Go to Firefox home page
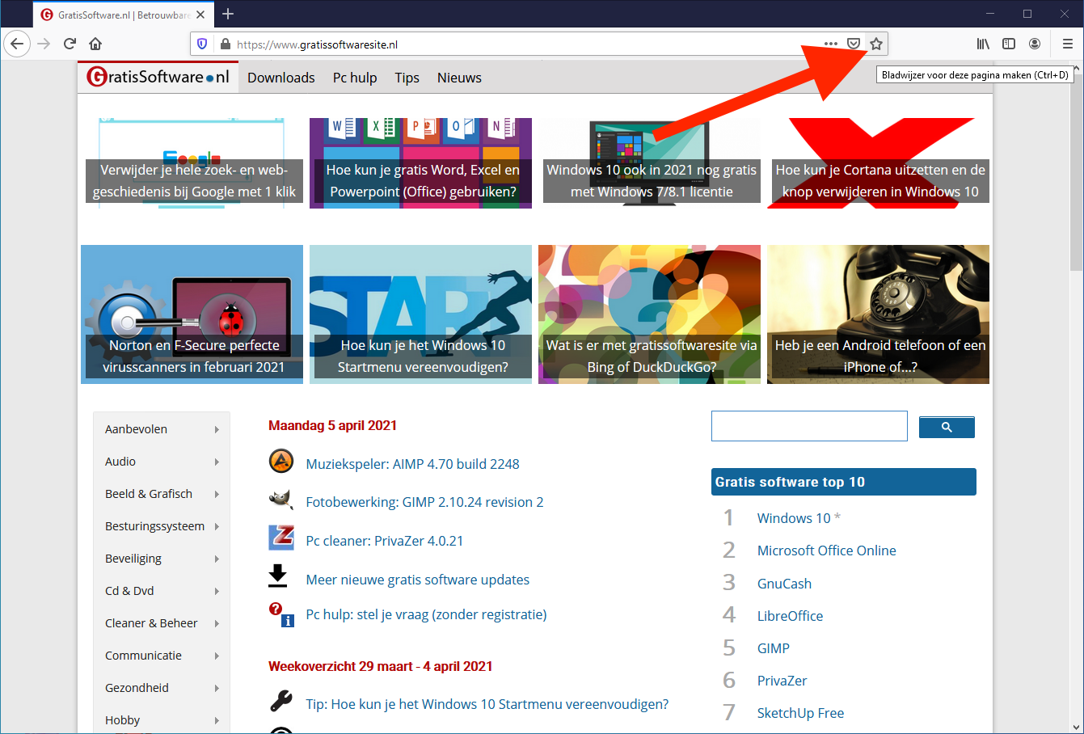The height and width of the screenshot is (734, 1084). click(95, 44)
